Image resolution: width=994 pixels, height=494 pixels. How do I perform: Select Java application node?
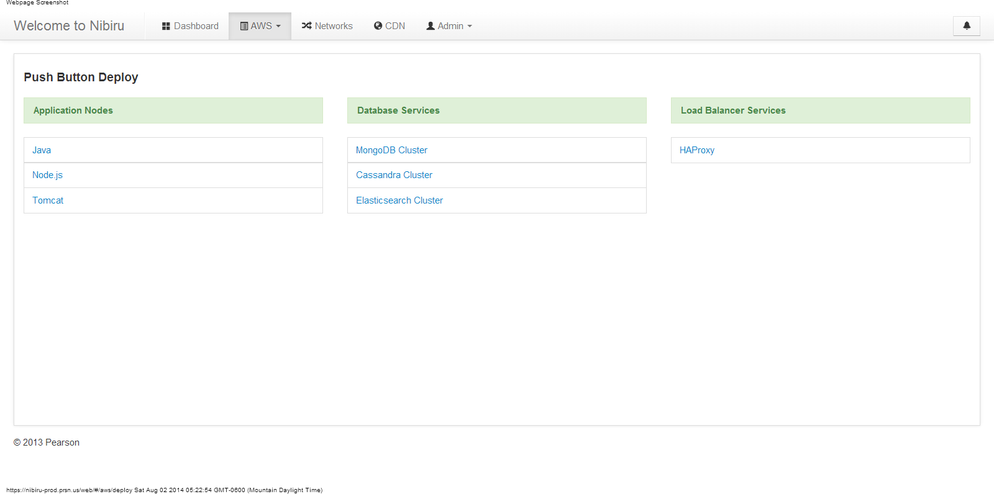(x=42, y=150)
